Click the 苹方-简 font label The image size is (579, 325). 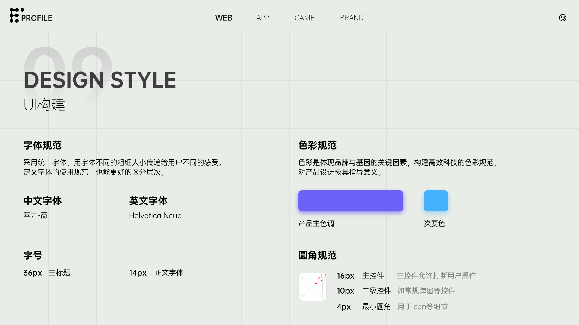(x=35, y=215)
